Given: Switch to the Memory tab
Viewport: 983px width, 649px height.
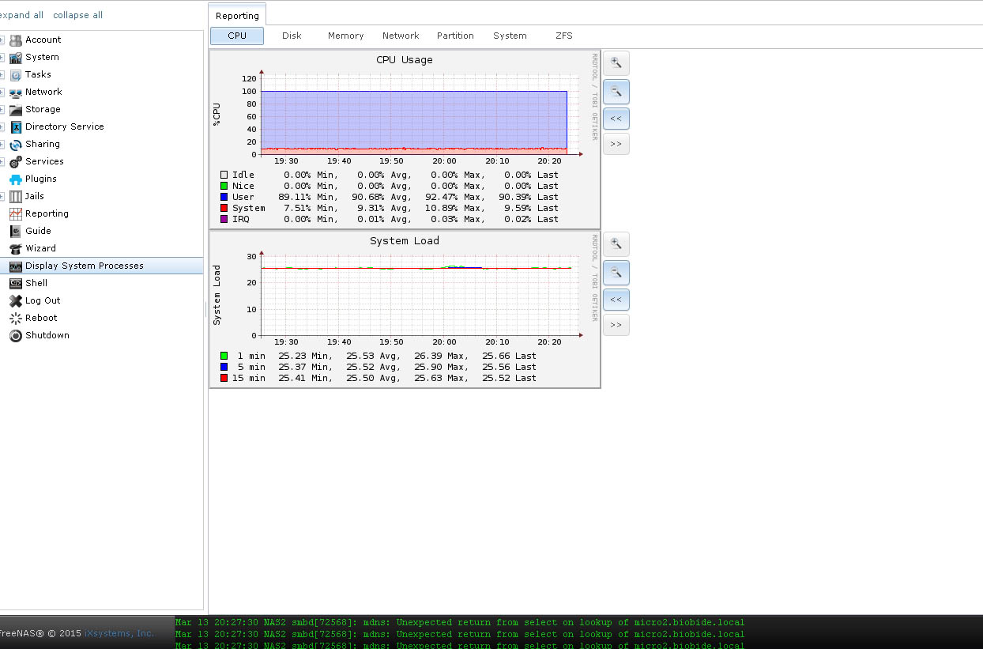Looking at the screenshot, I should point(346,36).
